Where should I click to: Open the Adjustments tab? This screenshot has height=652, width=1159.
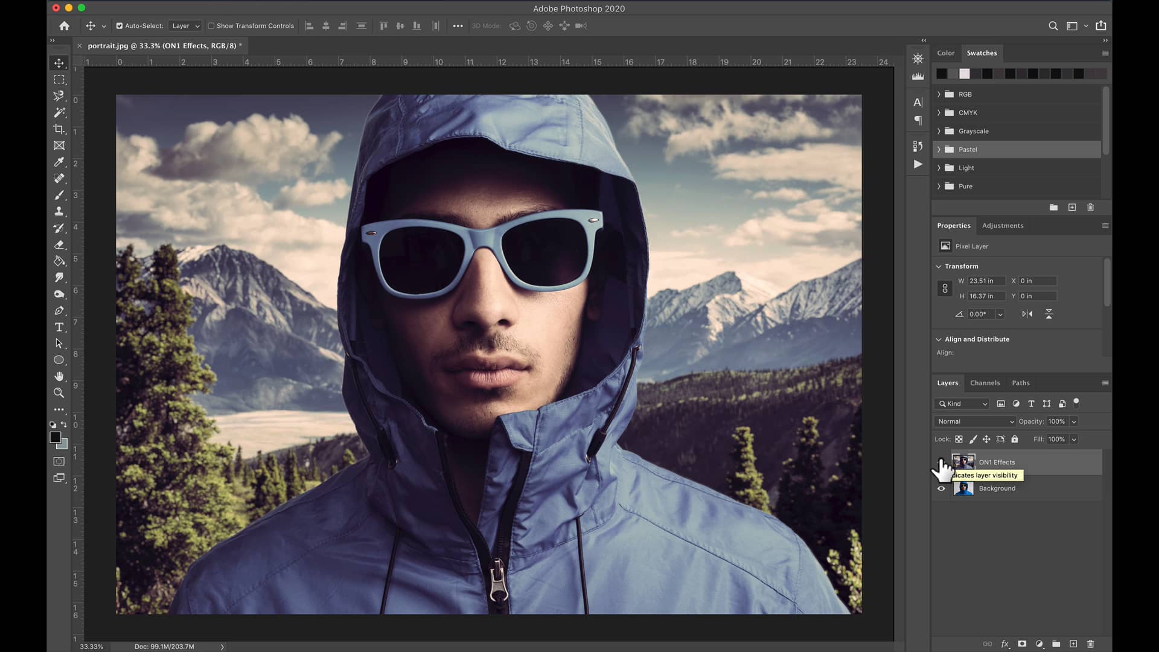(1002, 225)
